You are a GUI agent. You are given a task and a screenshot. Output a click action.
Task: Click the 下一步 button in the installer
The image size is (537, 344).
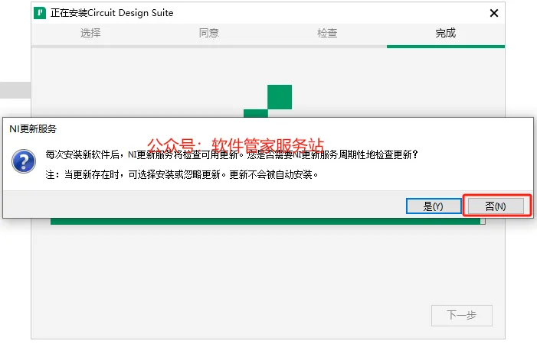coord(462,315)
